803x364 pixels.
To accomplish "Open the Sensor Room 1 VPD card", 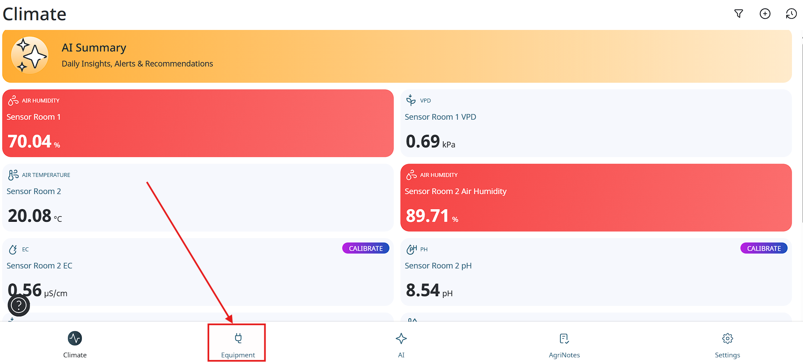I will [596, 123].
